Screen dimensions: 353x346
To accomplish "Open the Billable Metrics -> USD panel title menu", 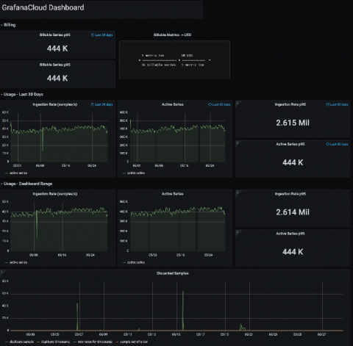I will pyautogui.click(x=172, y=35).
